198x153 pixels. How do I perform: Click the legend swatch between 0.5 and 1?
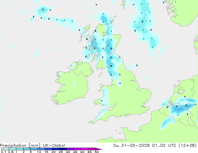[12, 149]
